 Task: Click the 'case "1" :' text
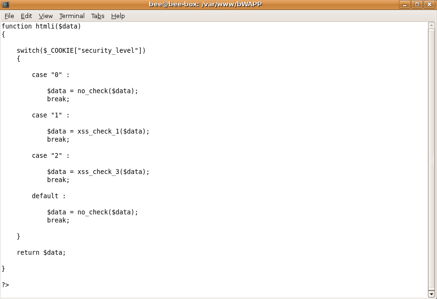(x=50, y=115)
